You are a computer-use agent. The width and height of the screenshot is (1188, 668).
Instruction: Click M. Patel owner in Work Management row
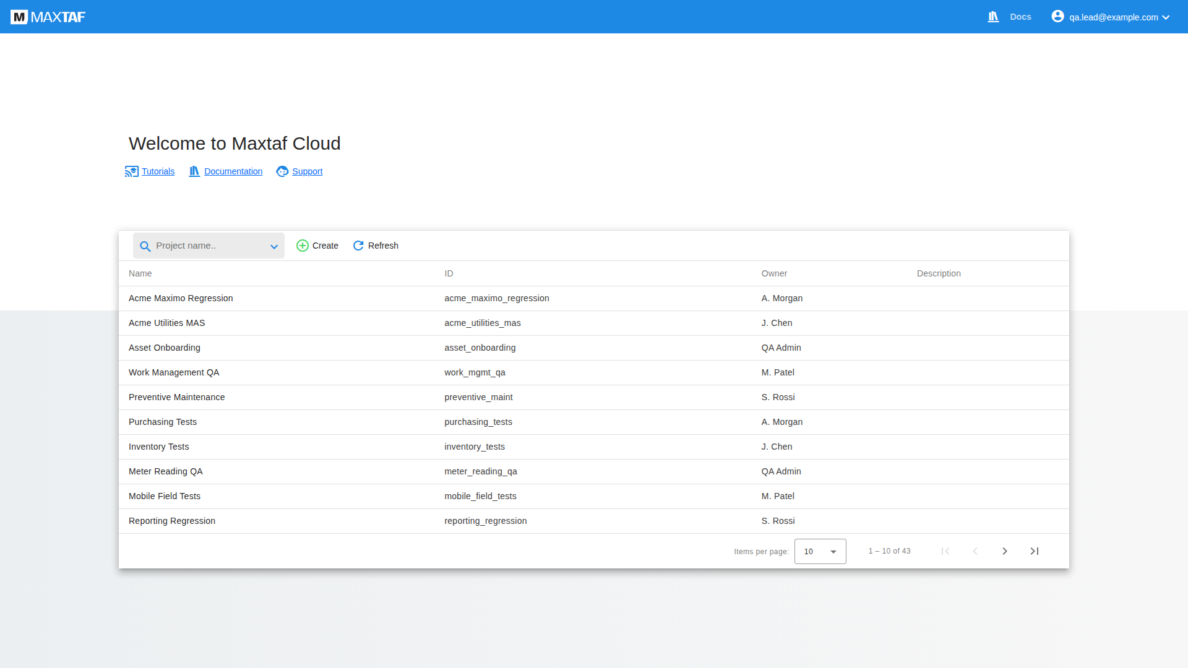(x=778, y=372)
